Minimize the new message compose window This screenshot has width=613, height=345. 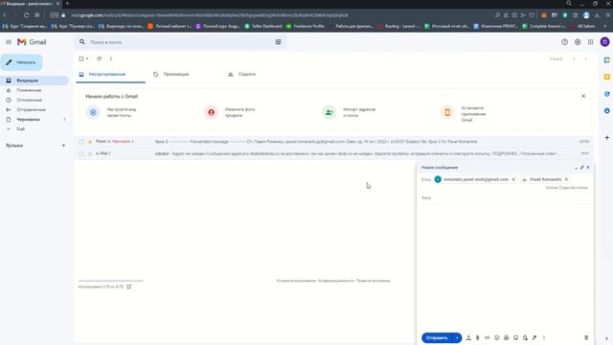(576, 168)
